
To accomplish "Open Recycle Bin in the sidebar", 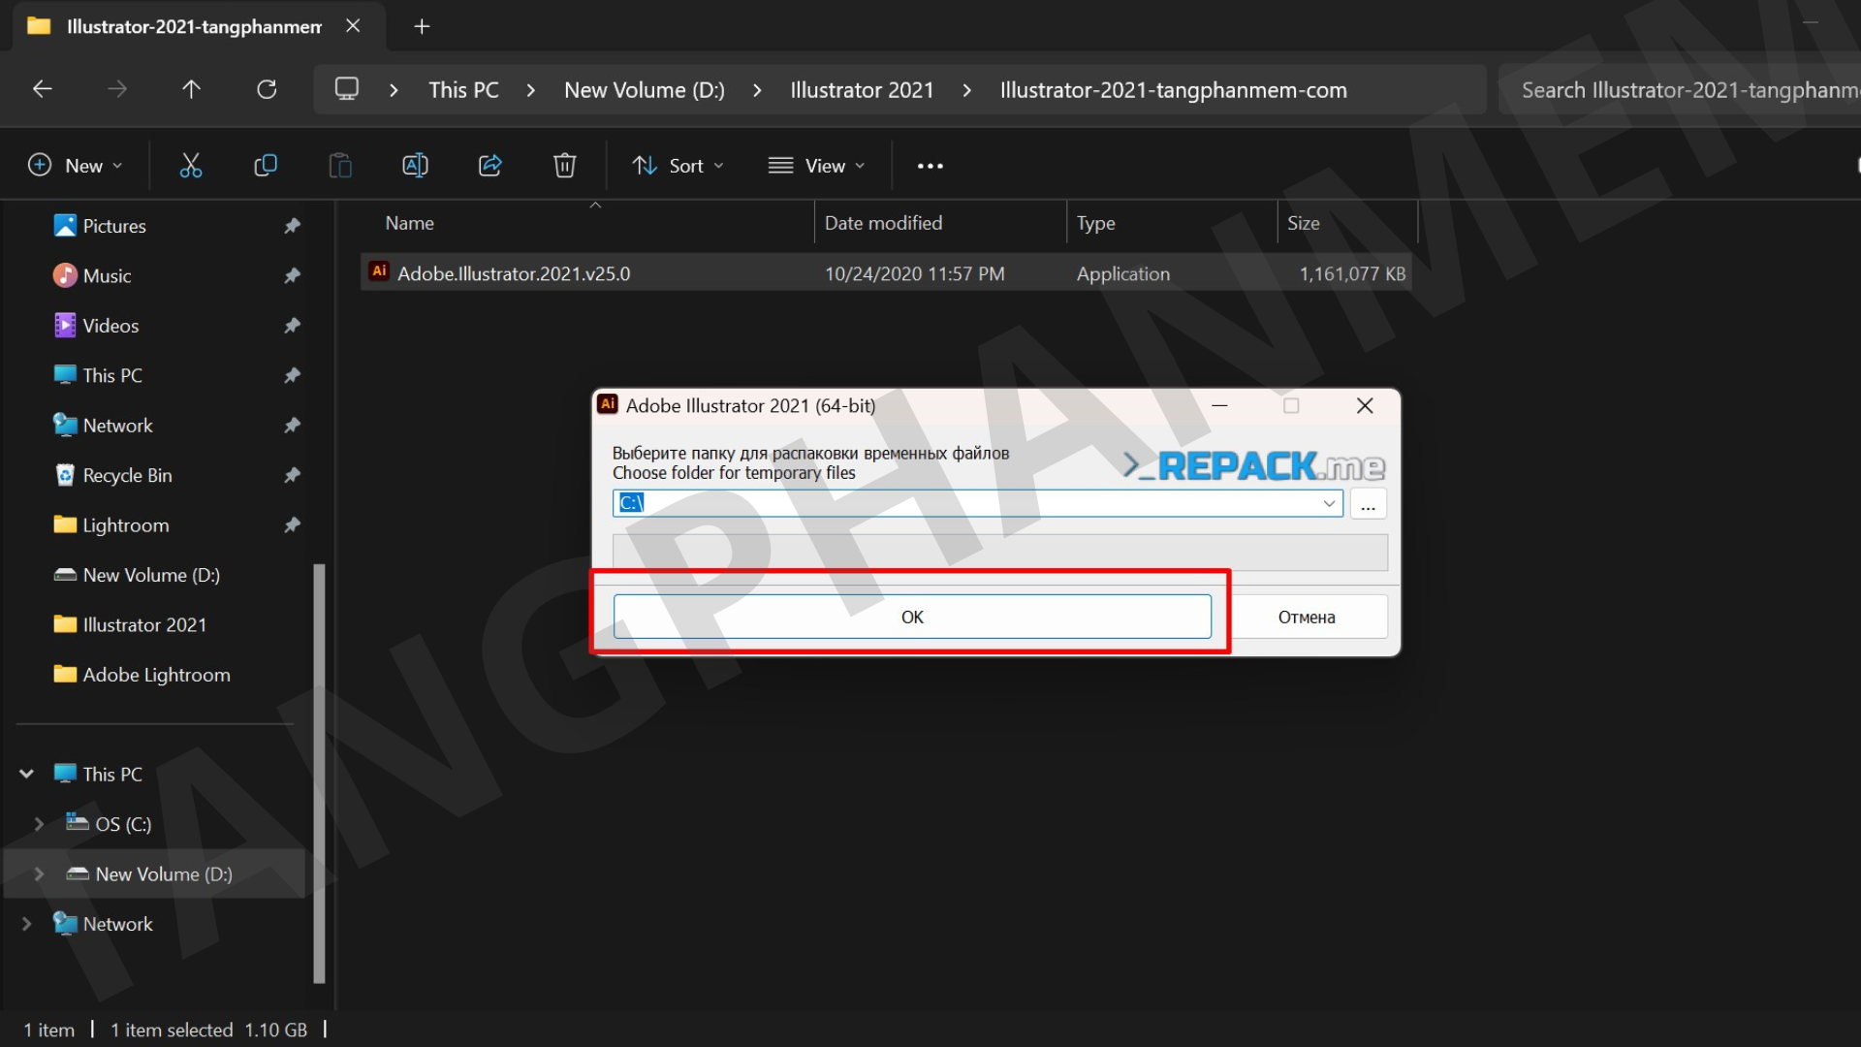I will [x=127, y=475].
